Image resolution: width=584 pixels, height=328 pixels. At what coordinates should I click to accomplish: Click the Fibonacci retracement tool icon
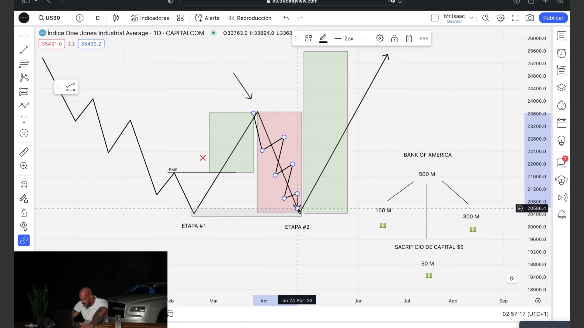coord(24,64)
